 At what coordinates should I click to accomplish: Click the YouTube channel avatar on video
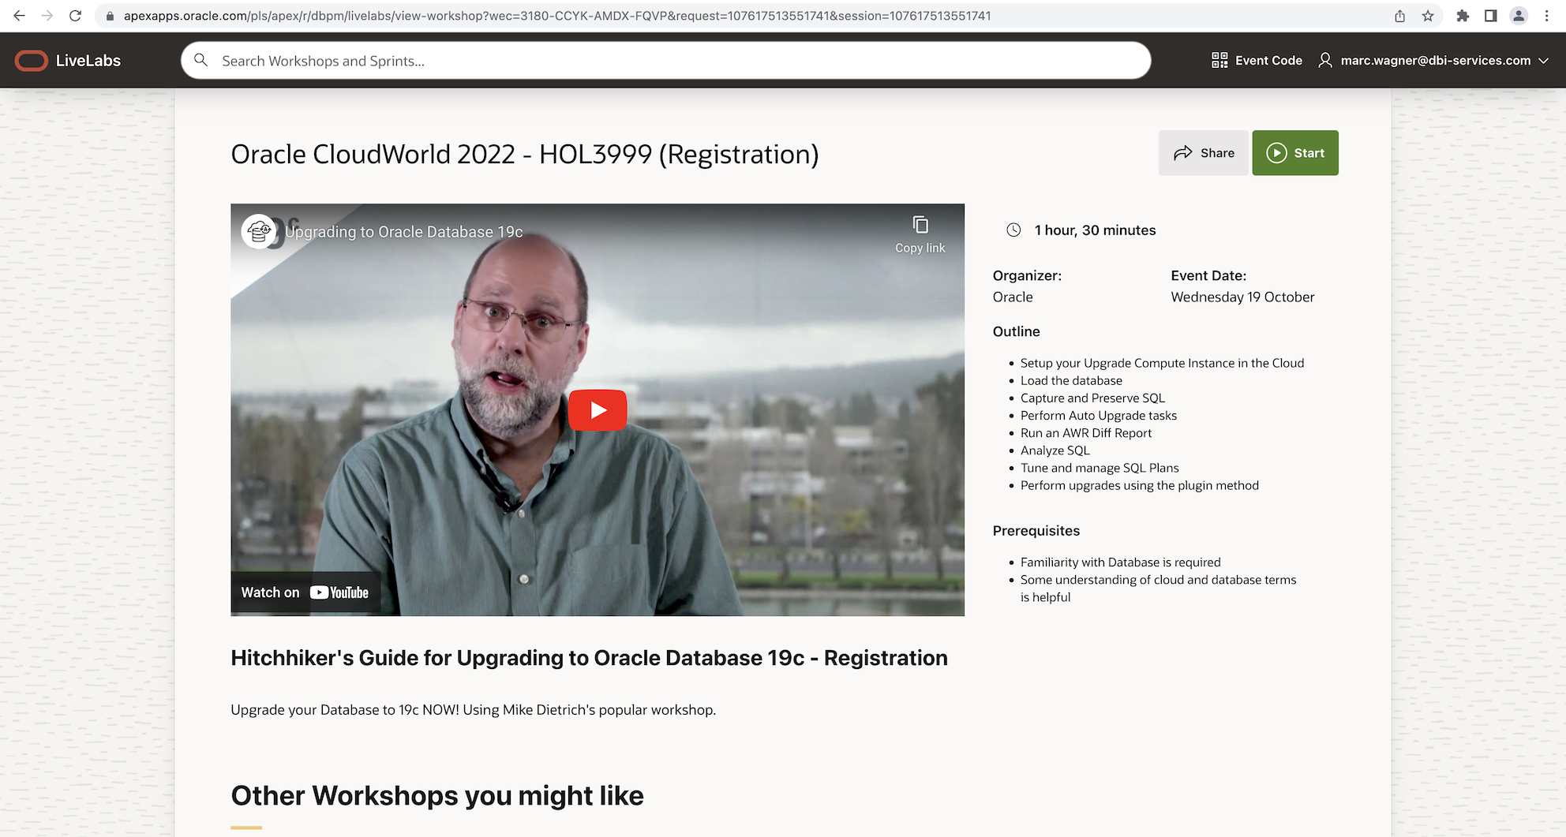coord(259,231)
